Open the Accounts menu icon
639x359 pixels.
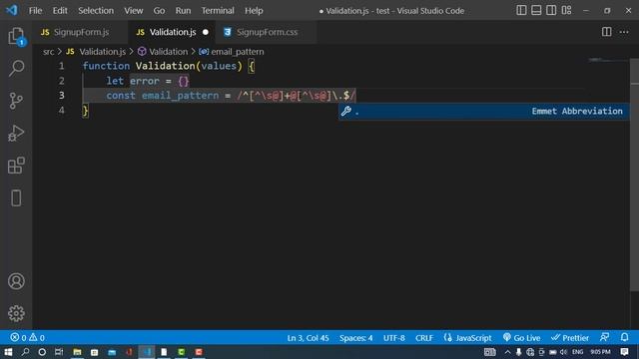click(x=16, y=281)
